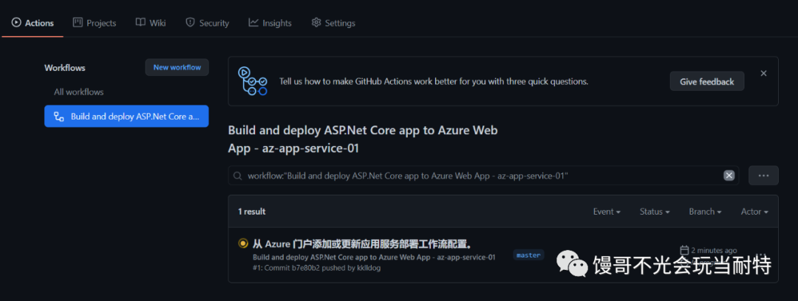This screenshot has width=798, height=301.
Task: Click the GitHub Actions feedback illustration
Action: click(253, 81)
